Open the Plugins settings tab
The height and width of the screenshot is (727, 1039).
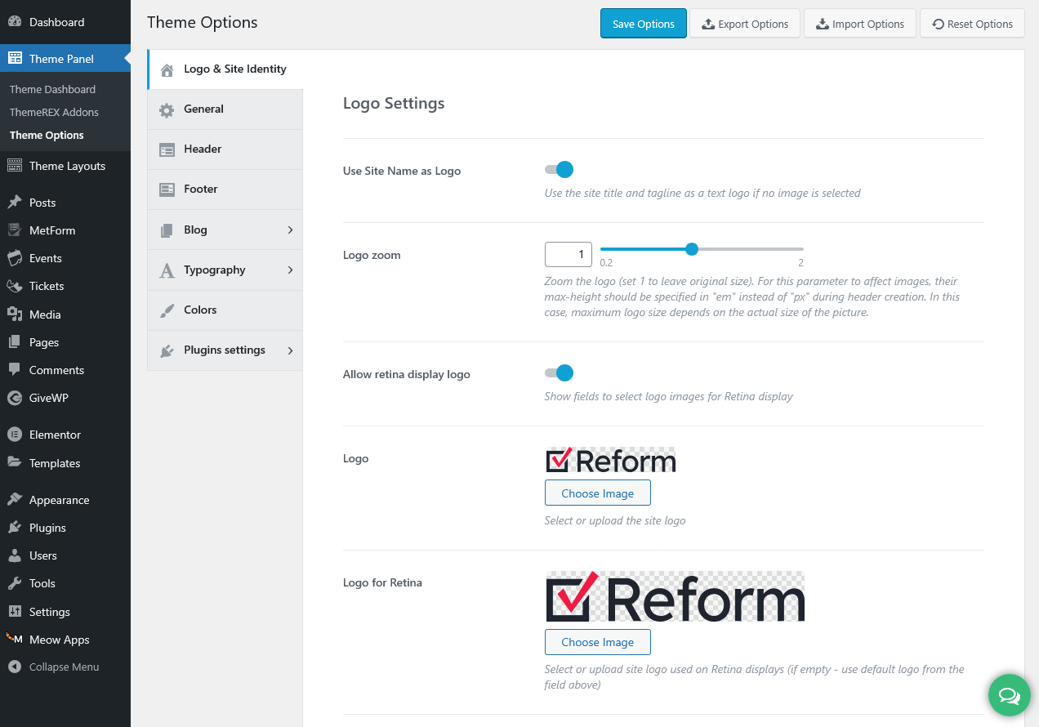(x=225, y=350)
